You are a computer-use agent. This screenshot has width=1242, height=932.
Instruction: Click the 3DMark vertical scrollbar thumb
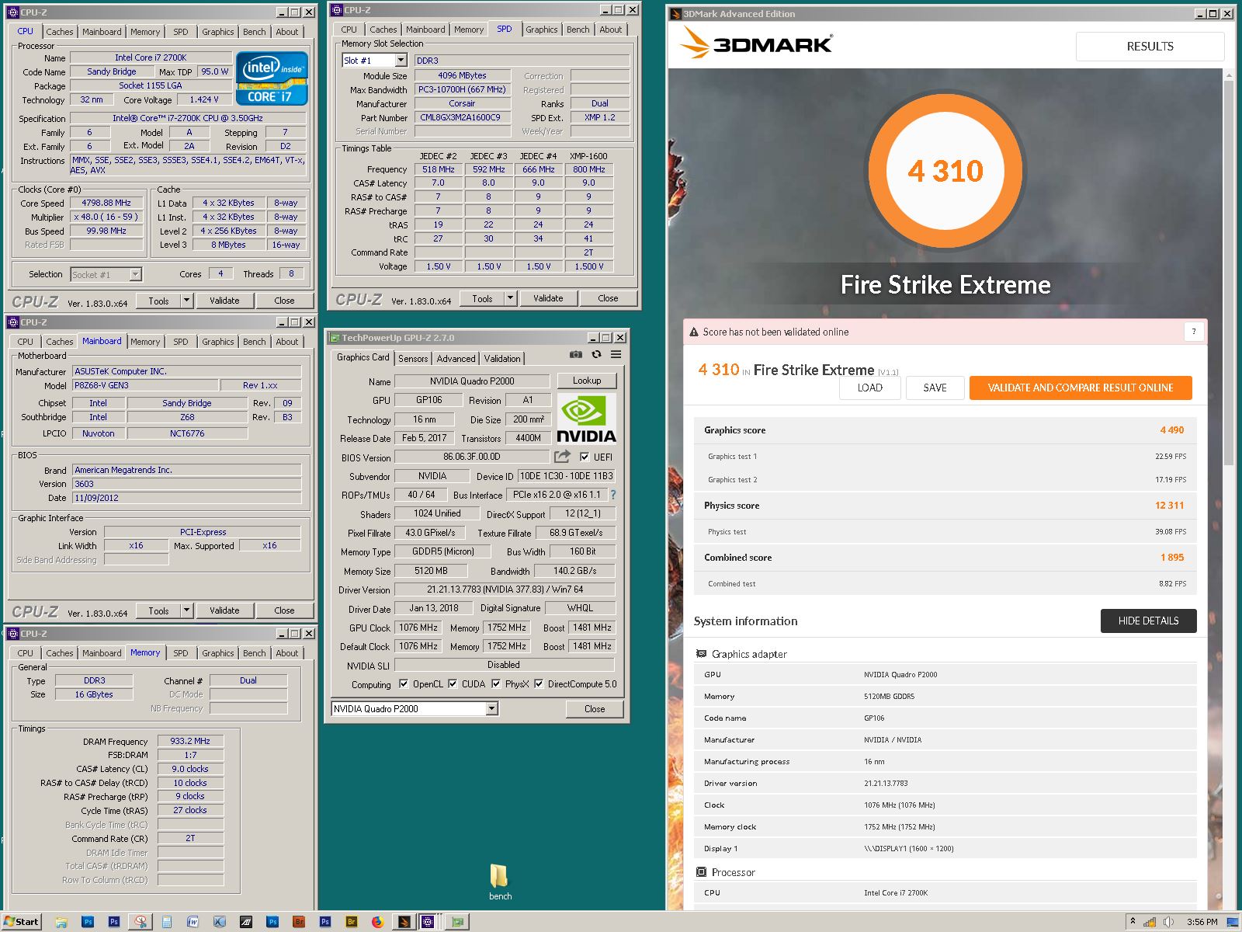(1228, 272)
